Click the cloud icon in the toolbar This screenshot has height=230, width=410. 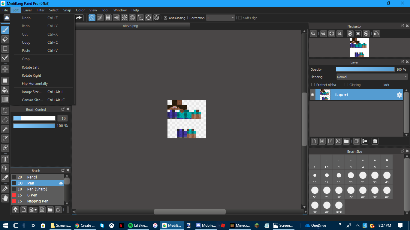(7, 18)
